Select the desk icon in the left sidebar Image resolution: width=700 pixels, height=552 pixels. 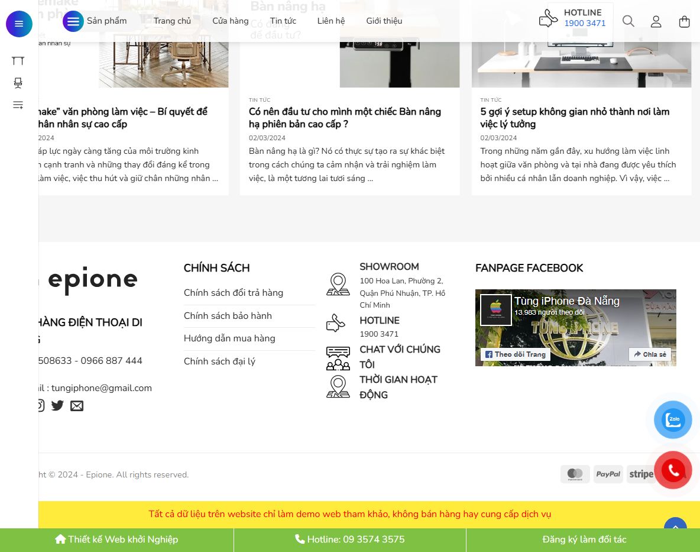pyautogui.click(x=18, y=60)
